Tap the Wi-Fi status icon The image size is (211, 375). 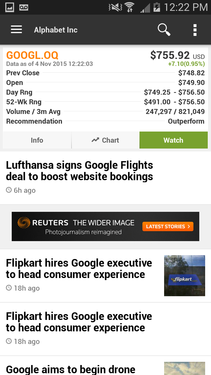(129, 7)
